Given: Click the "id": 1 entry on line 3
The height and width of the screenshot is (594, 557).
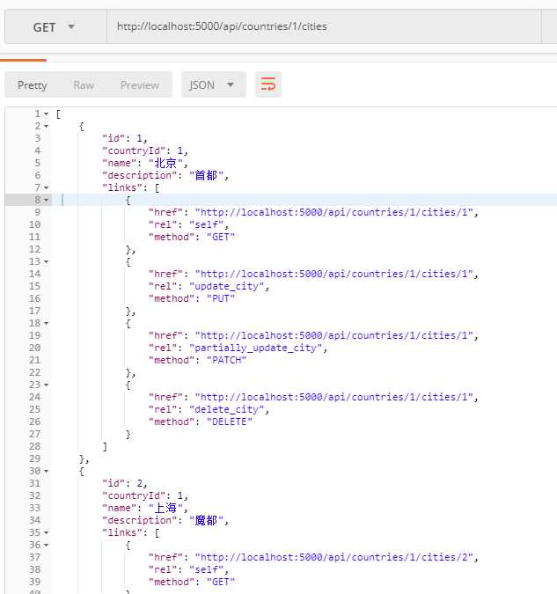Looking at the screenshot, I should 125,139.
